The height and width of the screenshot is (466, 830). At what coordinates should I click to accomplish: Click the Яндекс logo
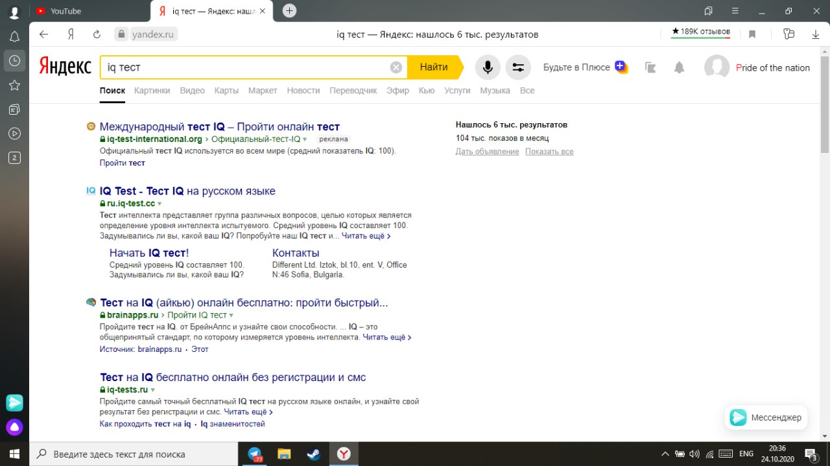[65, 67]
